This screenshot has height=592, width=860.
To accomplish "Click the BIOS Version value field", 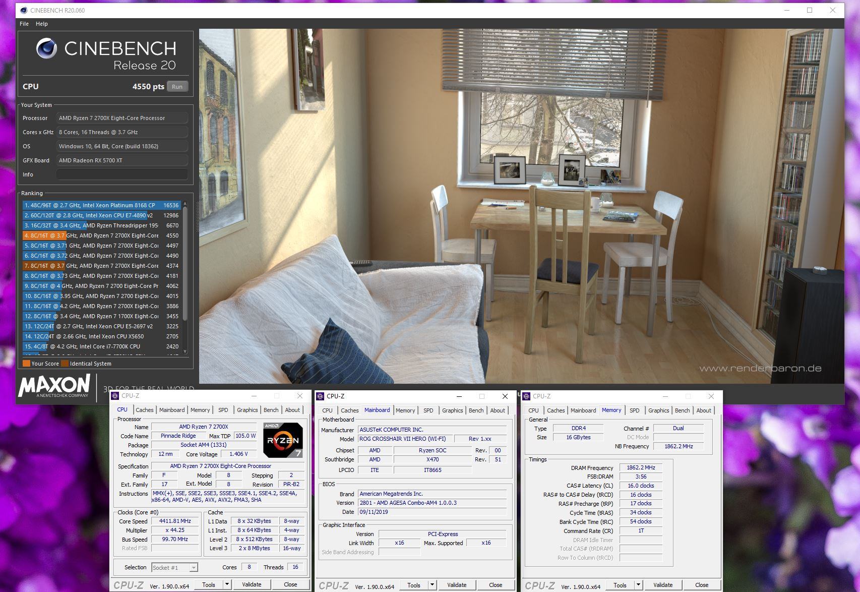I will pyautogui.click(x=432, y=503).
